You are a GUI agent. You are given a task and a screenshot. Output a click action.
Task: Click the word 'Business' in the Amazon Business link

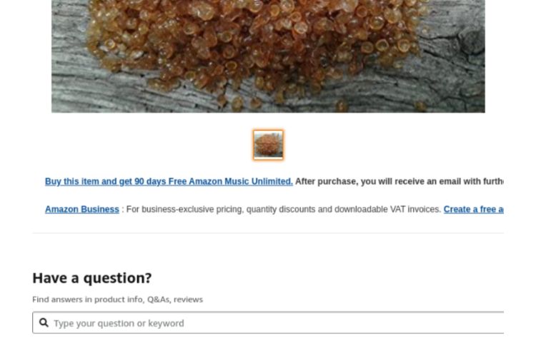coord(100,209)
